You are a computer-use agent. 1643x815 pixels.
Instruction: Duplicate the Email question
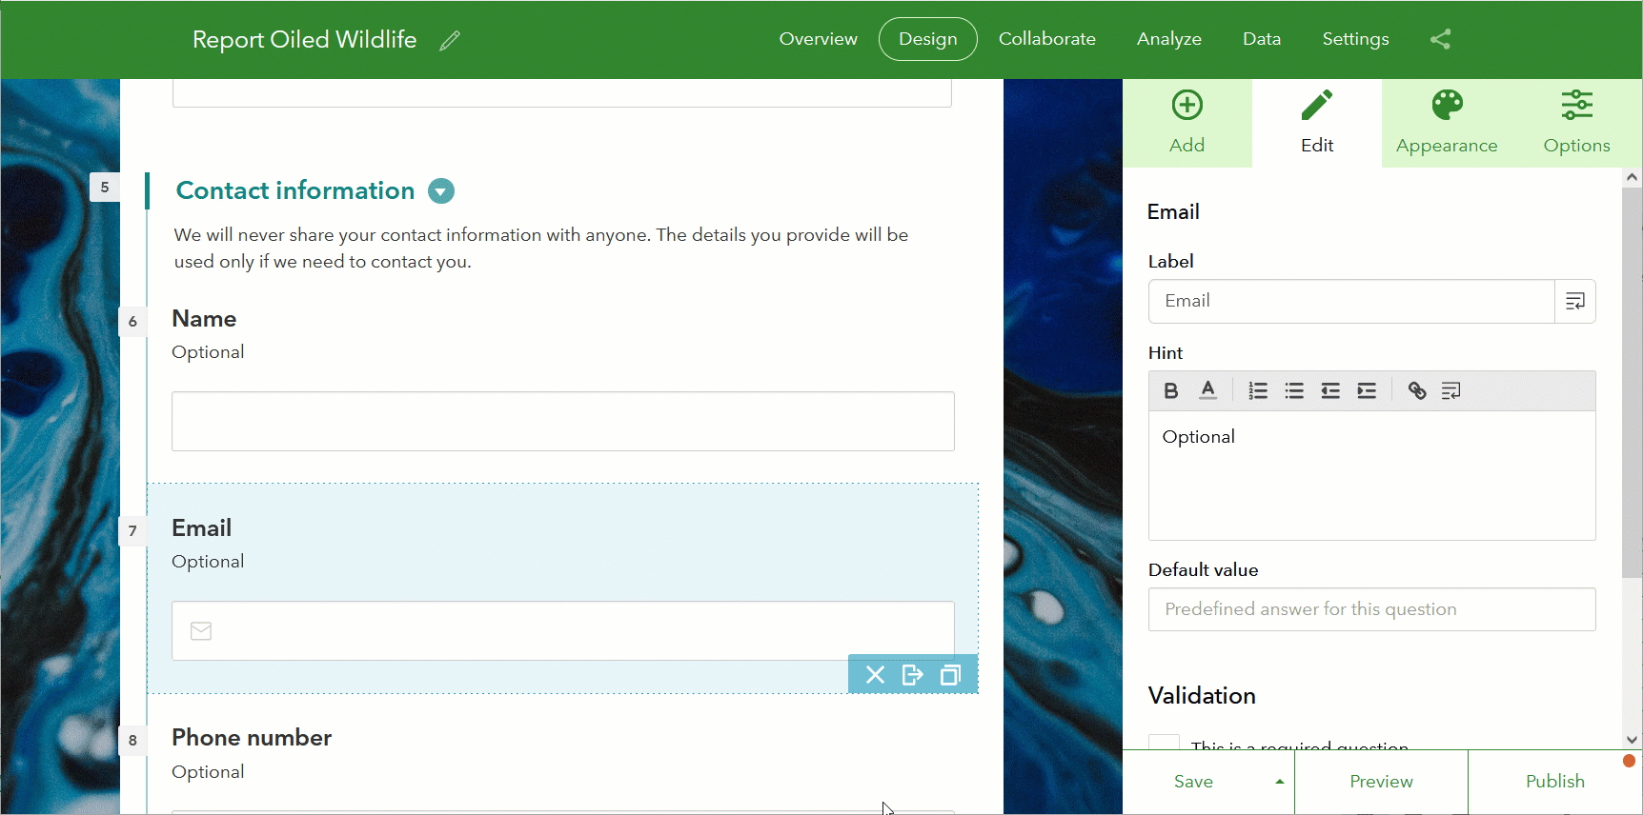950,675
